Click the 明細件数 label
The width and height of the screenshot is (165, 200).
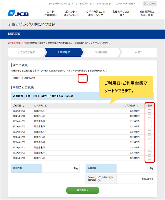pyautogui.click(x=17, y=168)
